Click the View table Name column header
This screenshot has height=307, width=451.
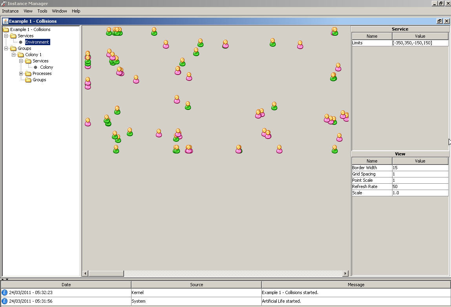[x=372, y=161]
